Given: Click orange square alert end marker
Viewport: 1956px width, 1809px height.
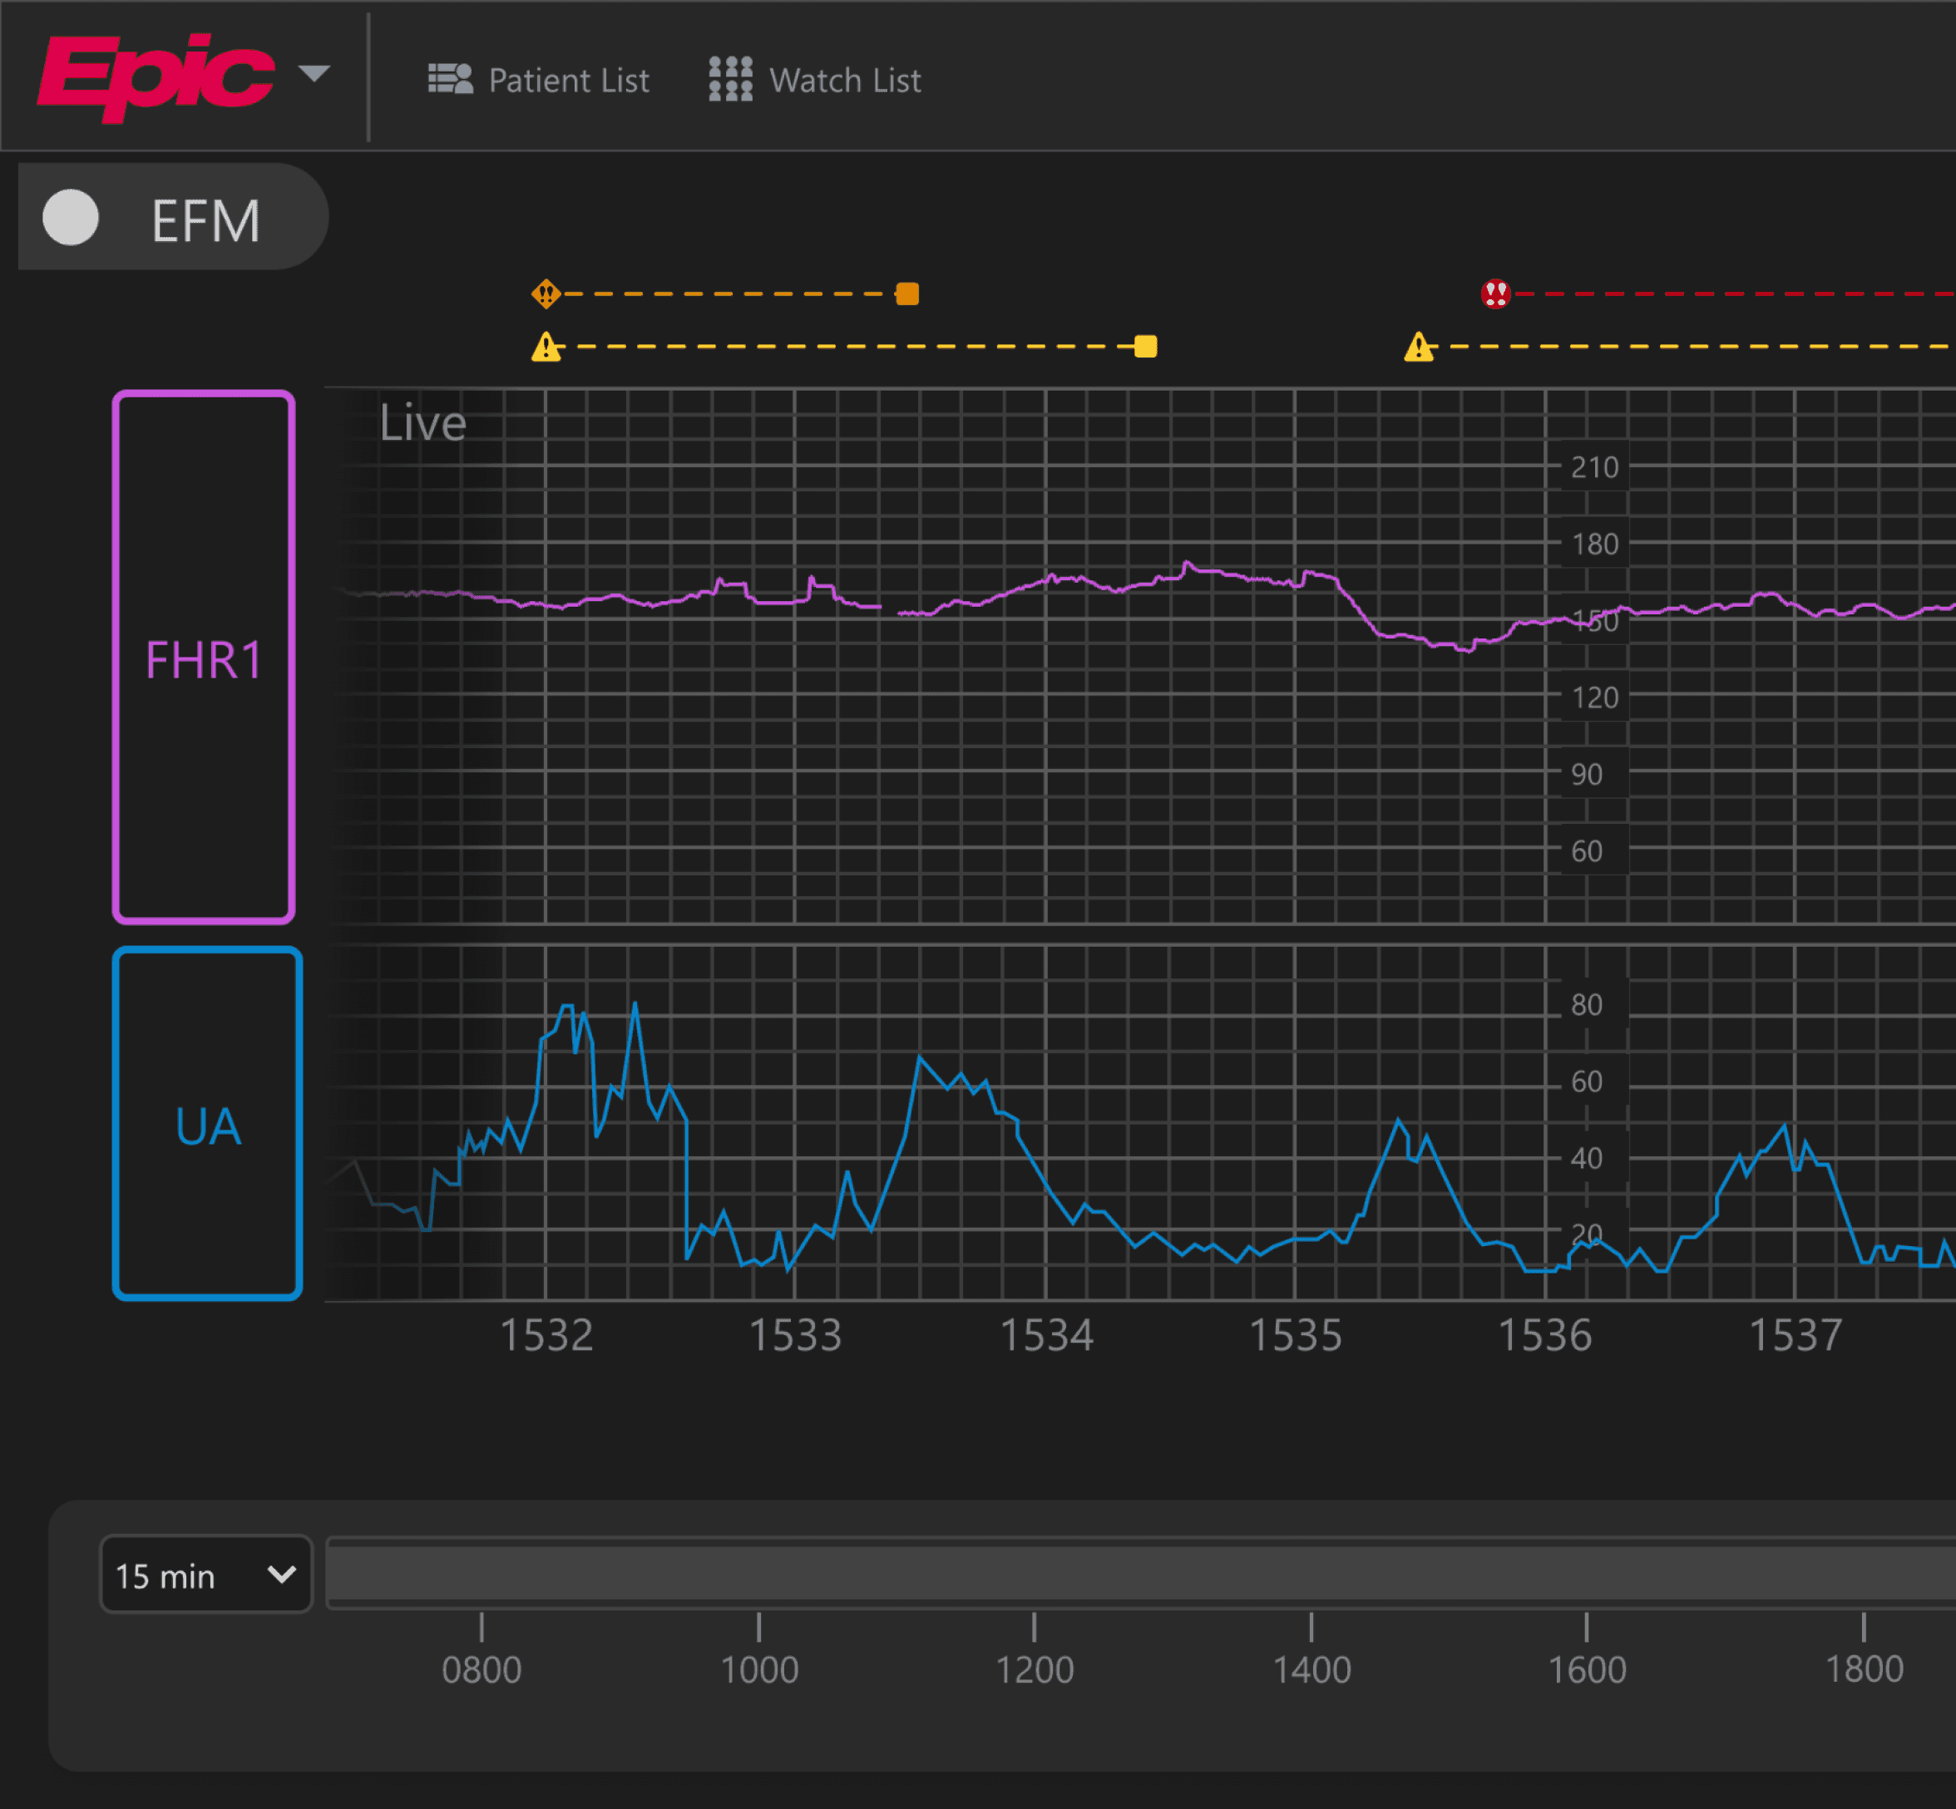Looking at the screenshot, I should coord(907,293).
